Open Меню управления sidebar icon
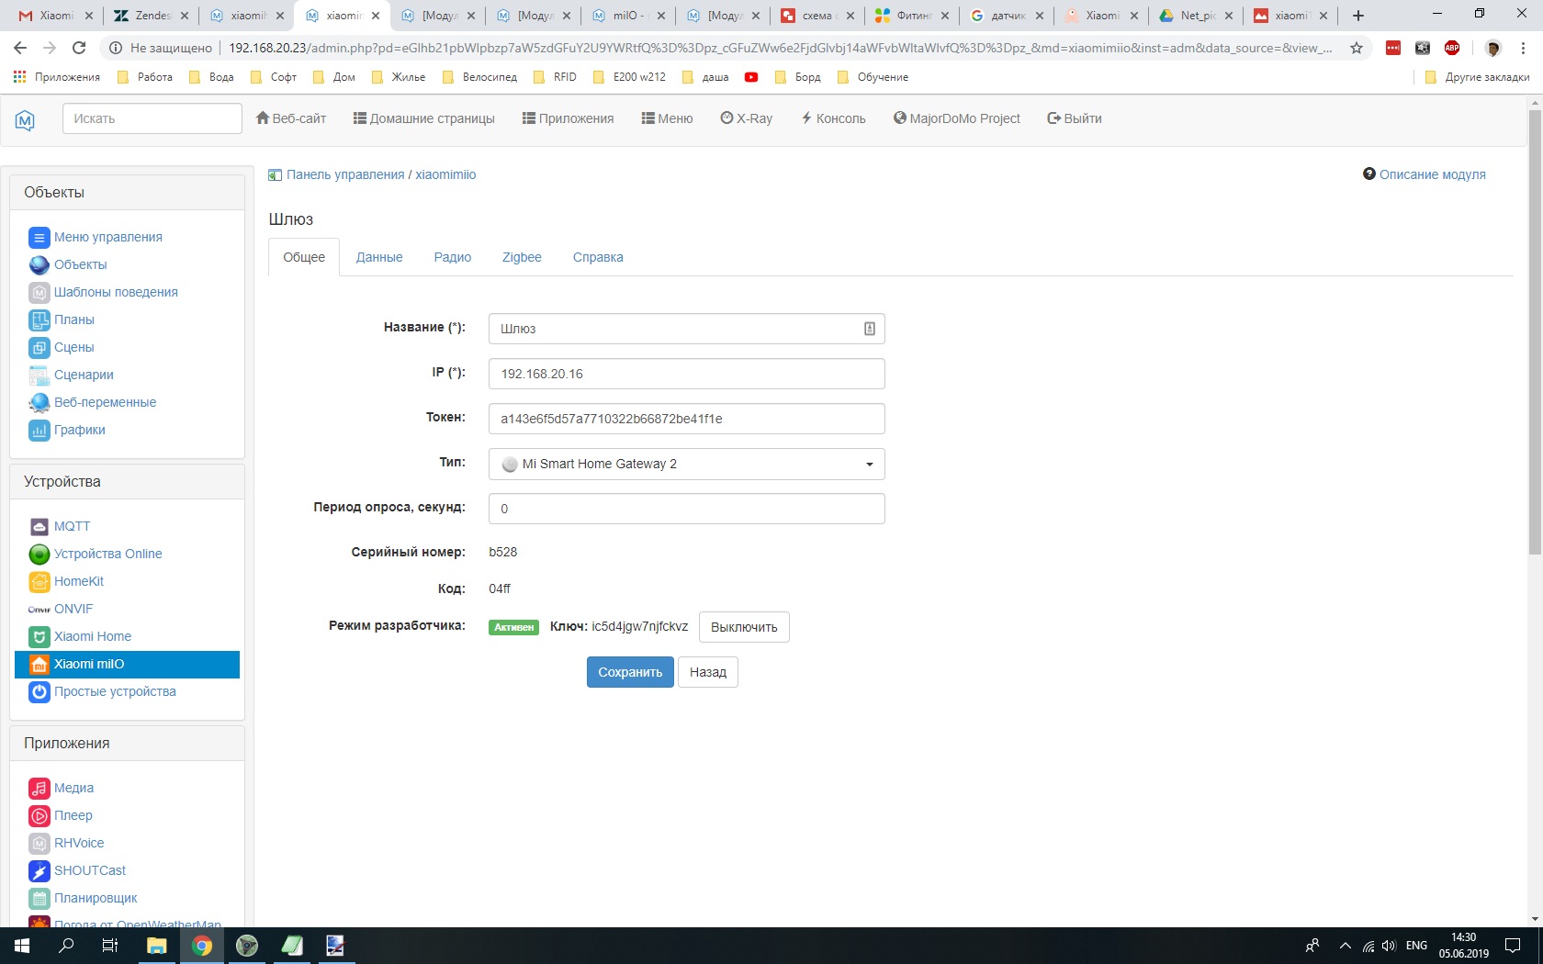 click(x=39, y=238)
